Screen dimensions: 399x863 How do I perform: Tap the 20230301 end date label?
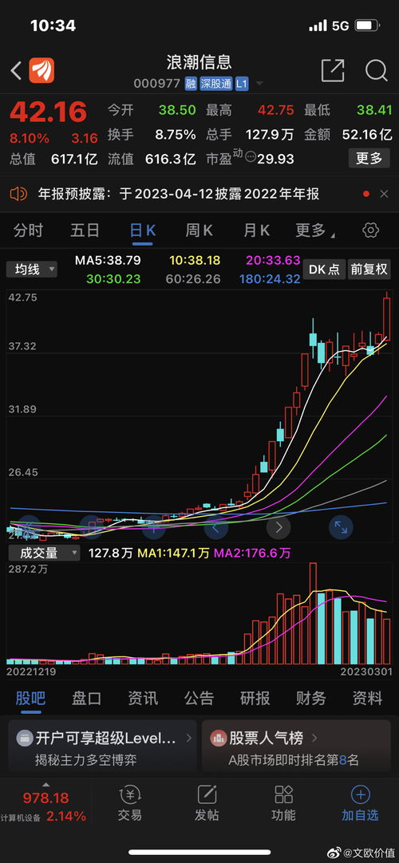[366, 672]
